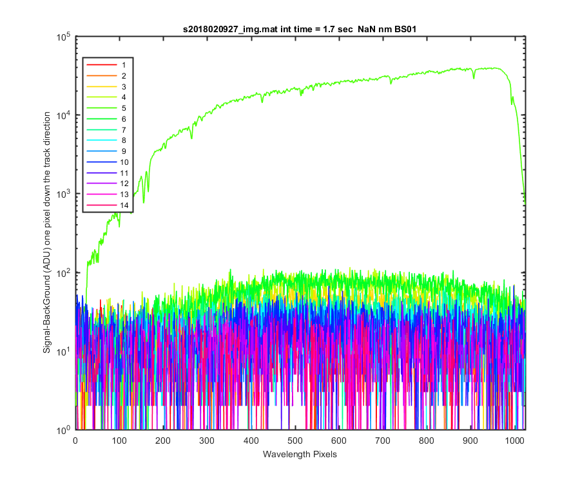Click legend entry labeled 2

(106, 76)
